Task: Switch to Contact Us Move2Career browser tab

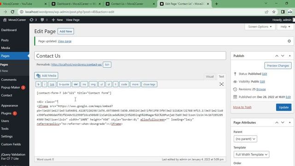Action: (130, 4)
